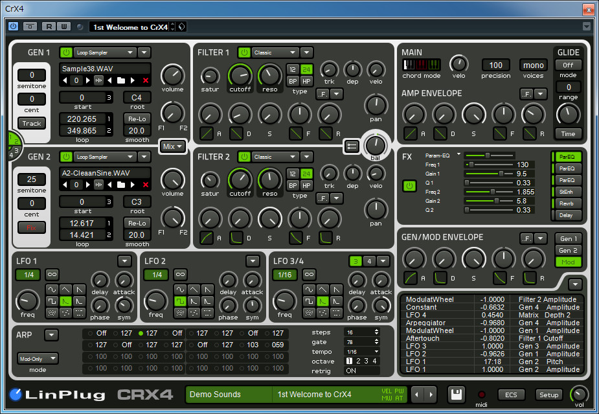The height and width of the screenshot is (414, 599).
Task: Toggle GEN 2 Fix pitch button
Action: (x=32, y=227)
